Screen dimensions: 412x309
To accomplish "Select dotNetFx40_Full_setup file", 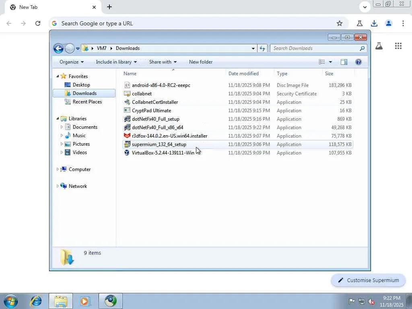I will (238, 119).
